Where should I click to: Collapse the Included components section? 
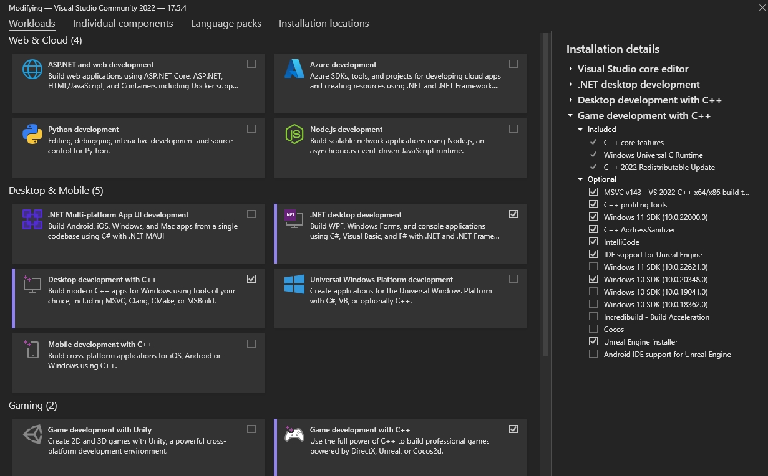[581, 130]
